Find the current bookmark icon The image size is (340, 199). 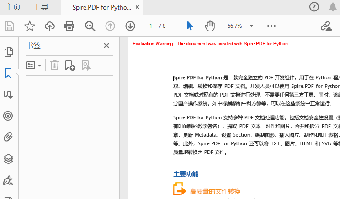click(x=86, y=65)
